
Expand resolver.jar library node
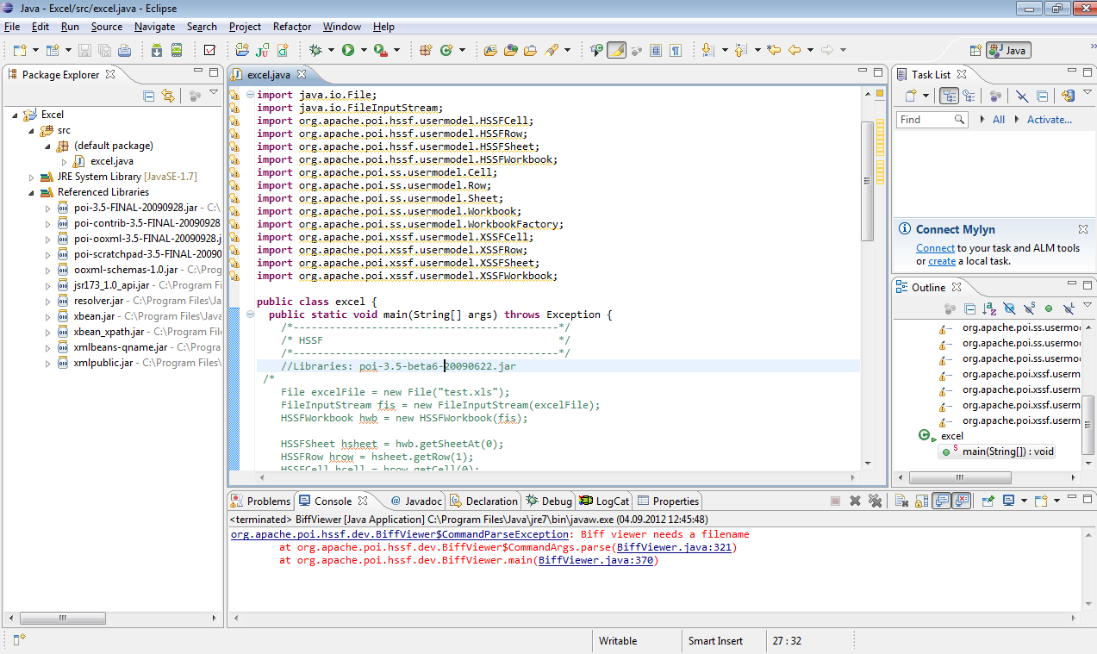point(48,301)
